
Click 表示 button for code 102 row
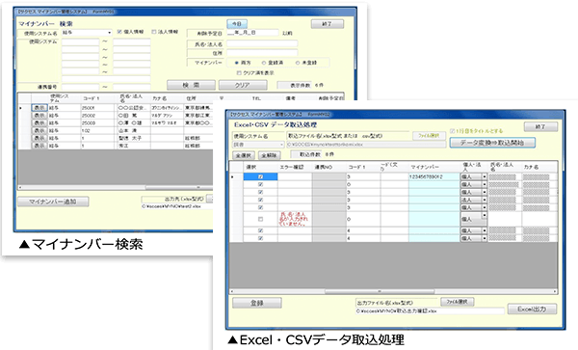pos(39,130)
